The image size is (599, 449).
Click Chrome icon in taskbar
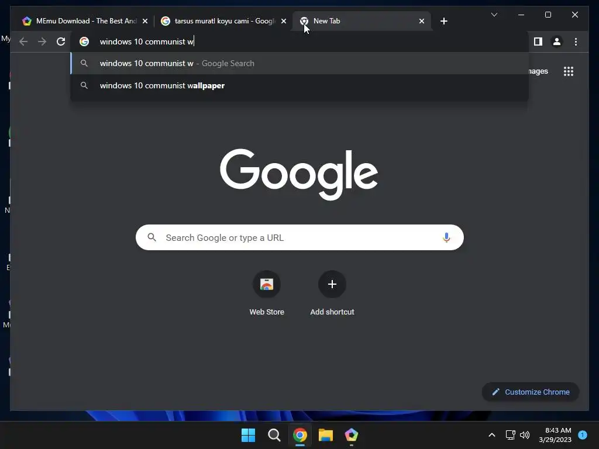tap(300, 435)
